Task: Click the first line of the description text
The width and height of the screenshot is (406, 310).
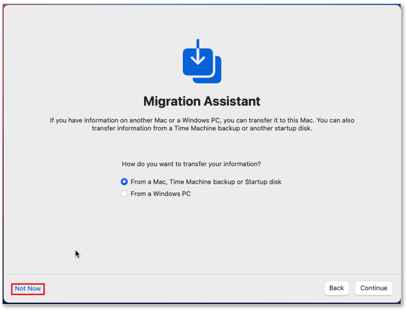Action: click(202, 120)
